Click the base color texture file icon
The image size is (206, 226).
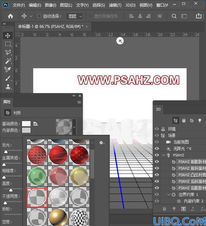35,124
